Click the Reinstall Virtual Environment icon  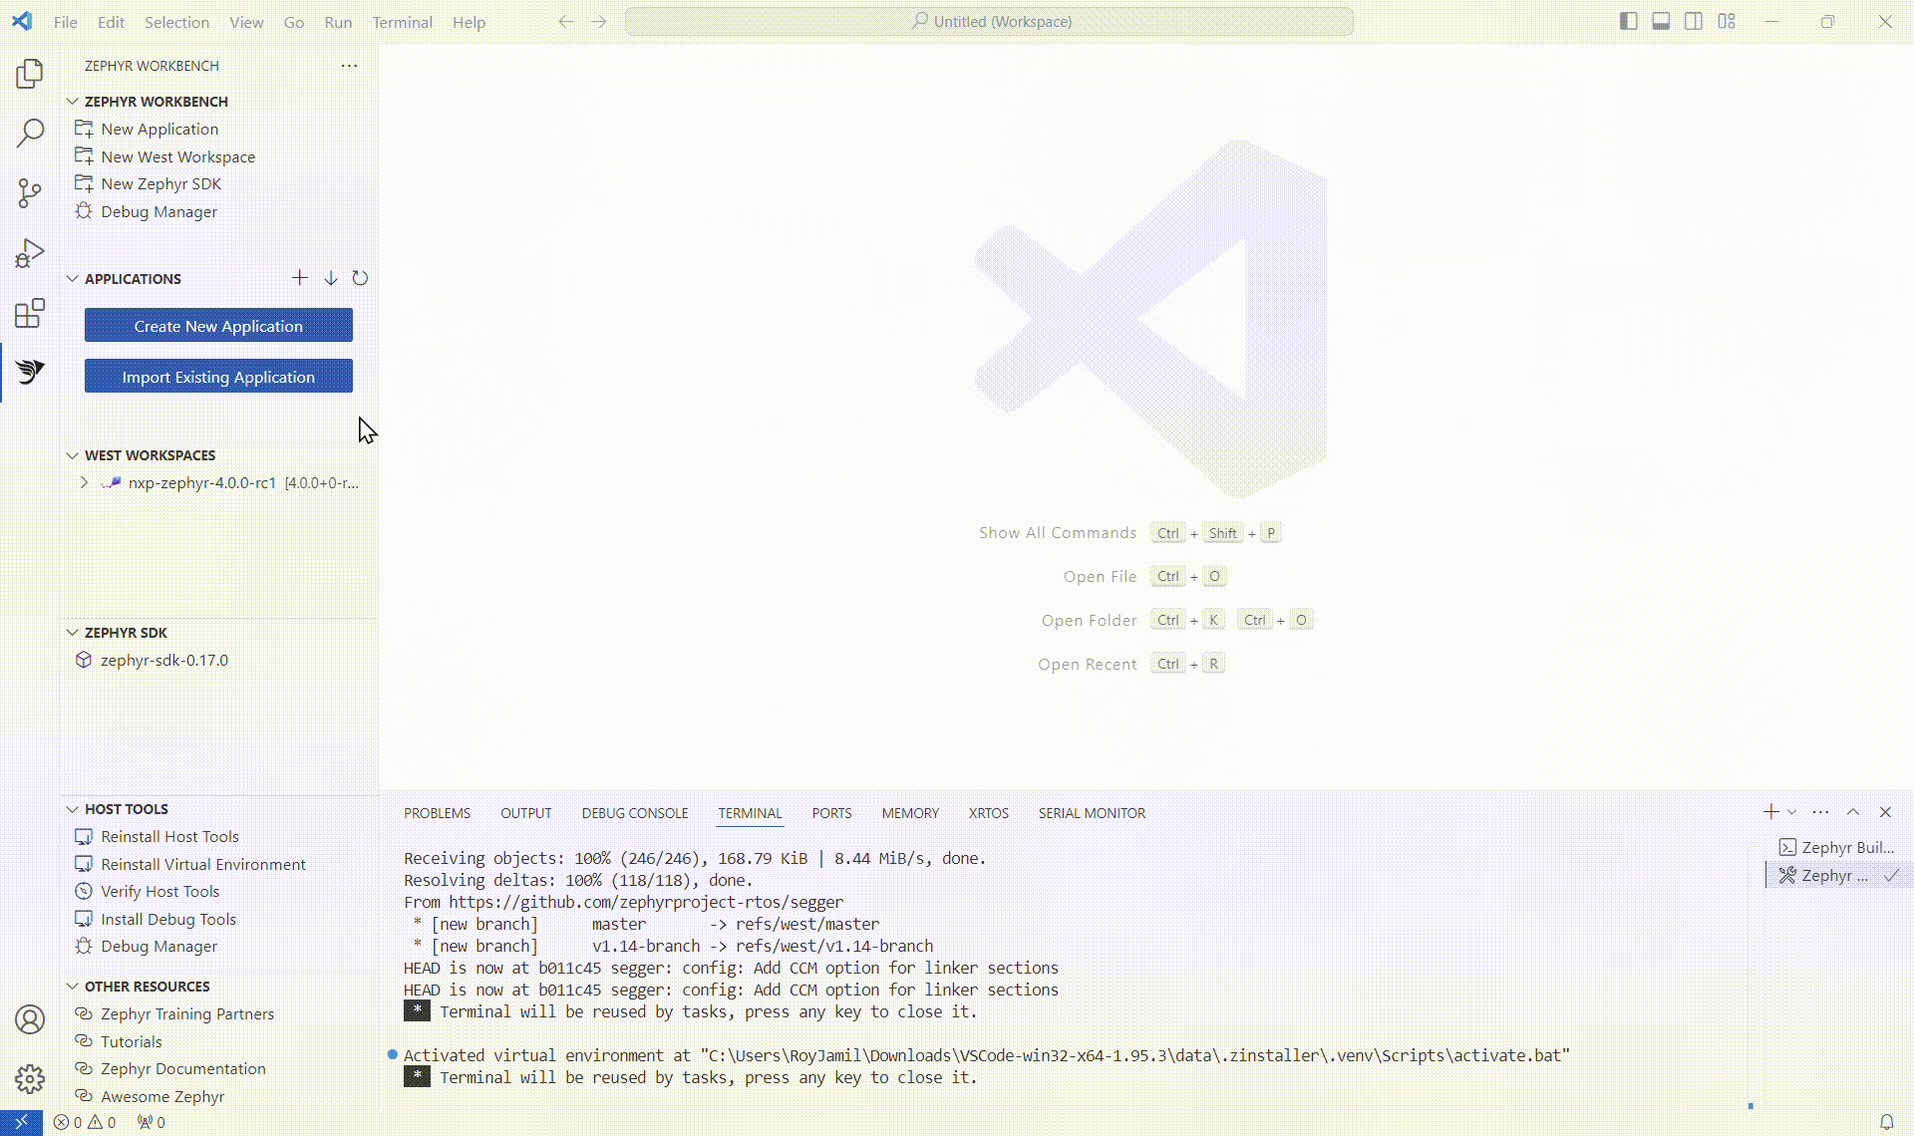point(84,863)
